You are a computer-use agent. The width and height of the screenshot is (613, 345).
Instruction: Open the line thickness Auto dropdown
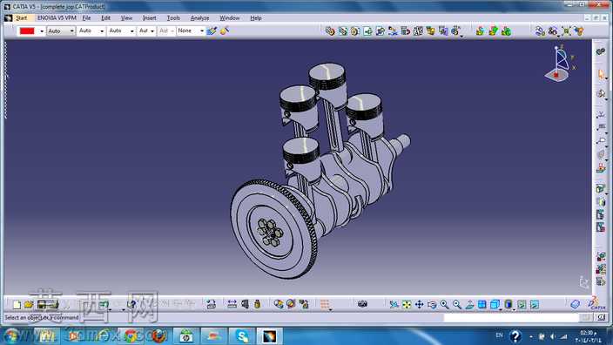[91, 30]
